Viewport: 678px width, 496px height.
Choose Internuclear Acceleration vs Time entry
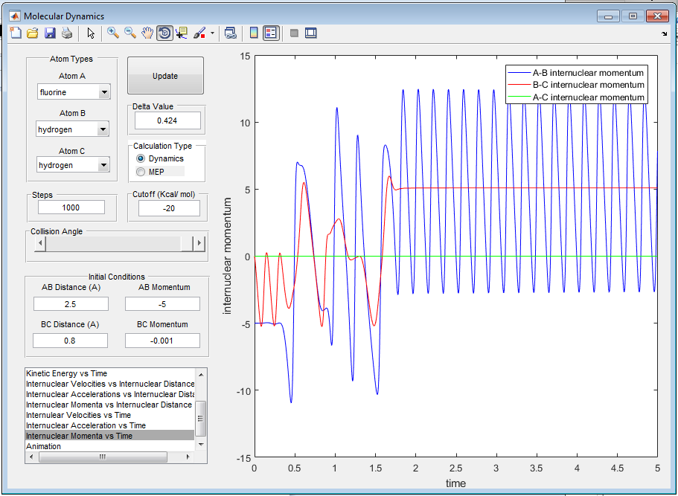[x=86, y=425]
